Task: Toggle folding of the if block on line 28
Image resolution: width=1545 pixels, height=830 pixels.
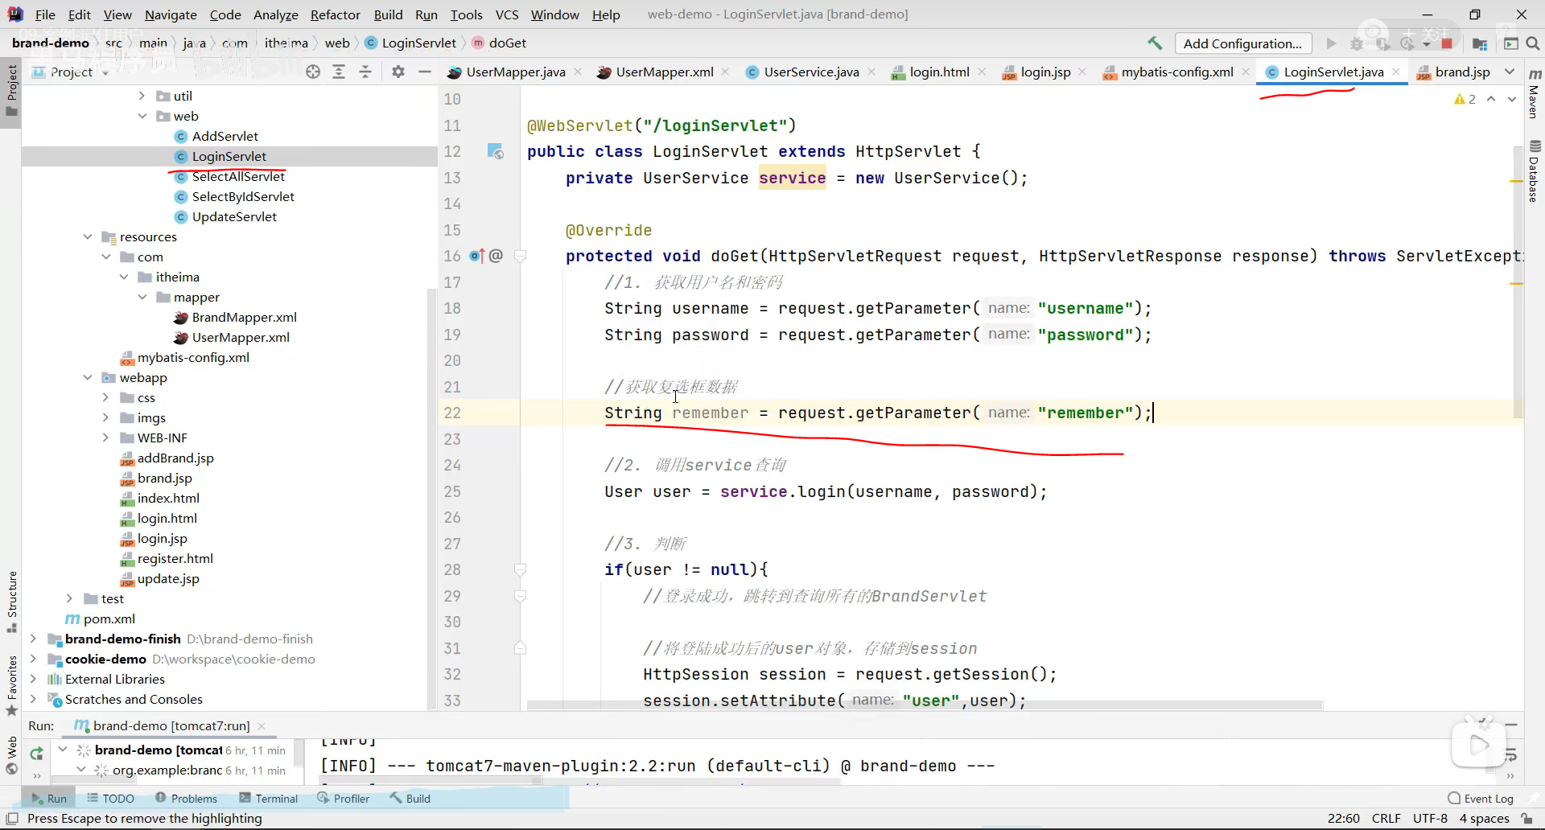Action: click(520, 569)
